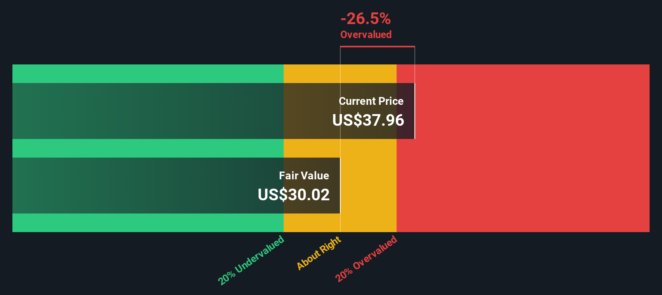Click the 20% Overvalued axis label

(x=366, y=259)
